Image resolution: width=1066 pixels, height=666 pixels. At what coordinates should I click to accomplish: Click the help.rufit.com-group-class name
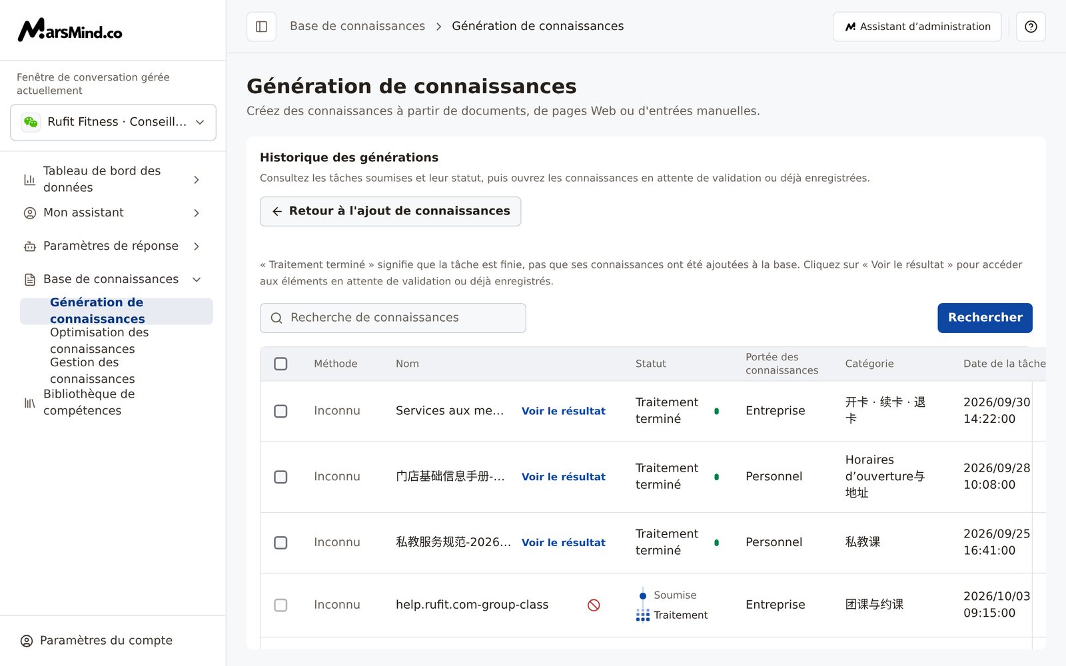[472, 605]
